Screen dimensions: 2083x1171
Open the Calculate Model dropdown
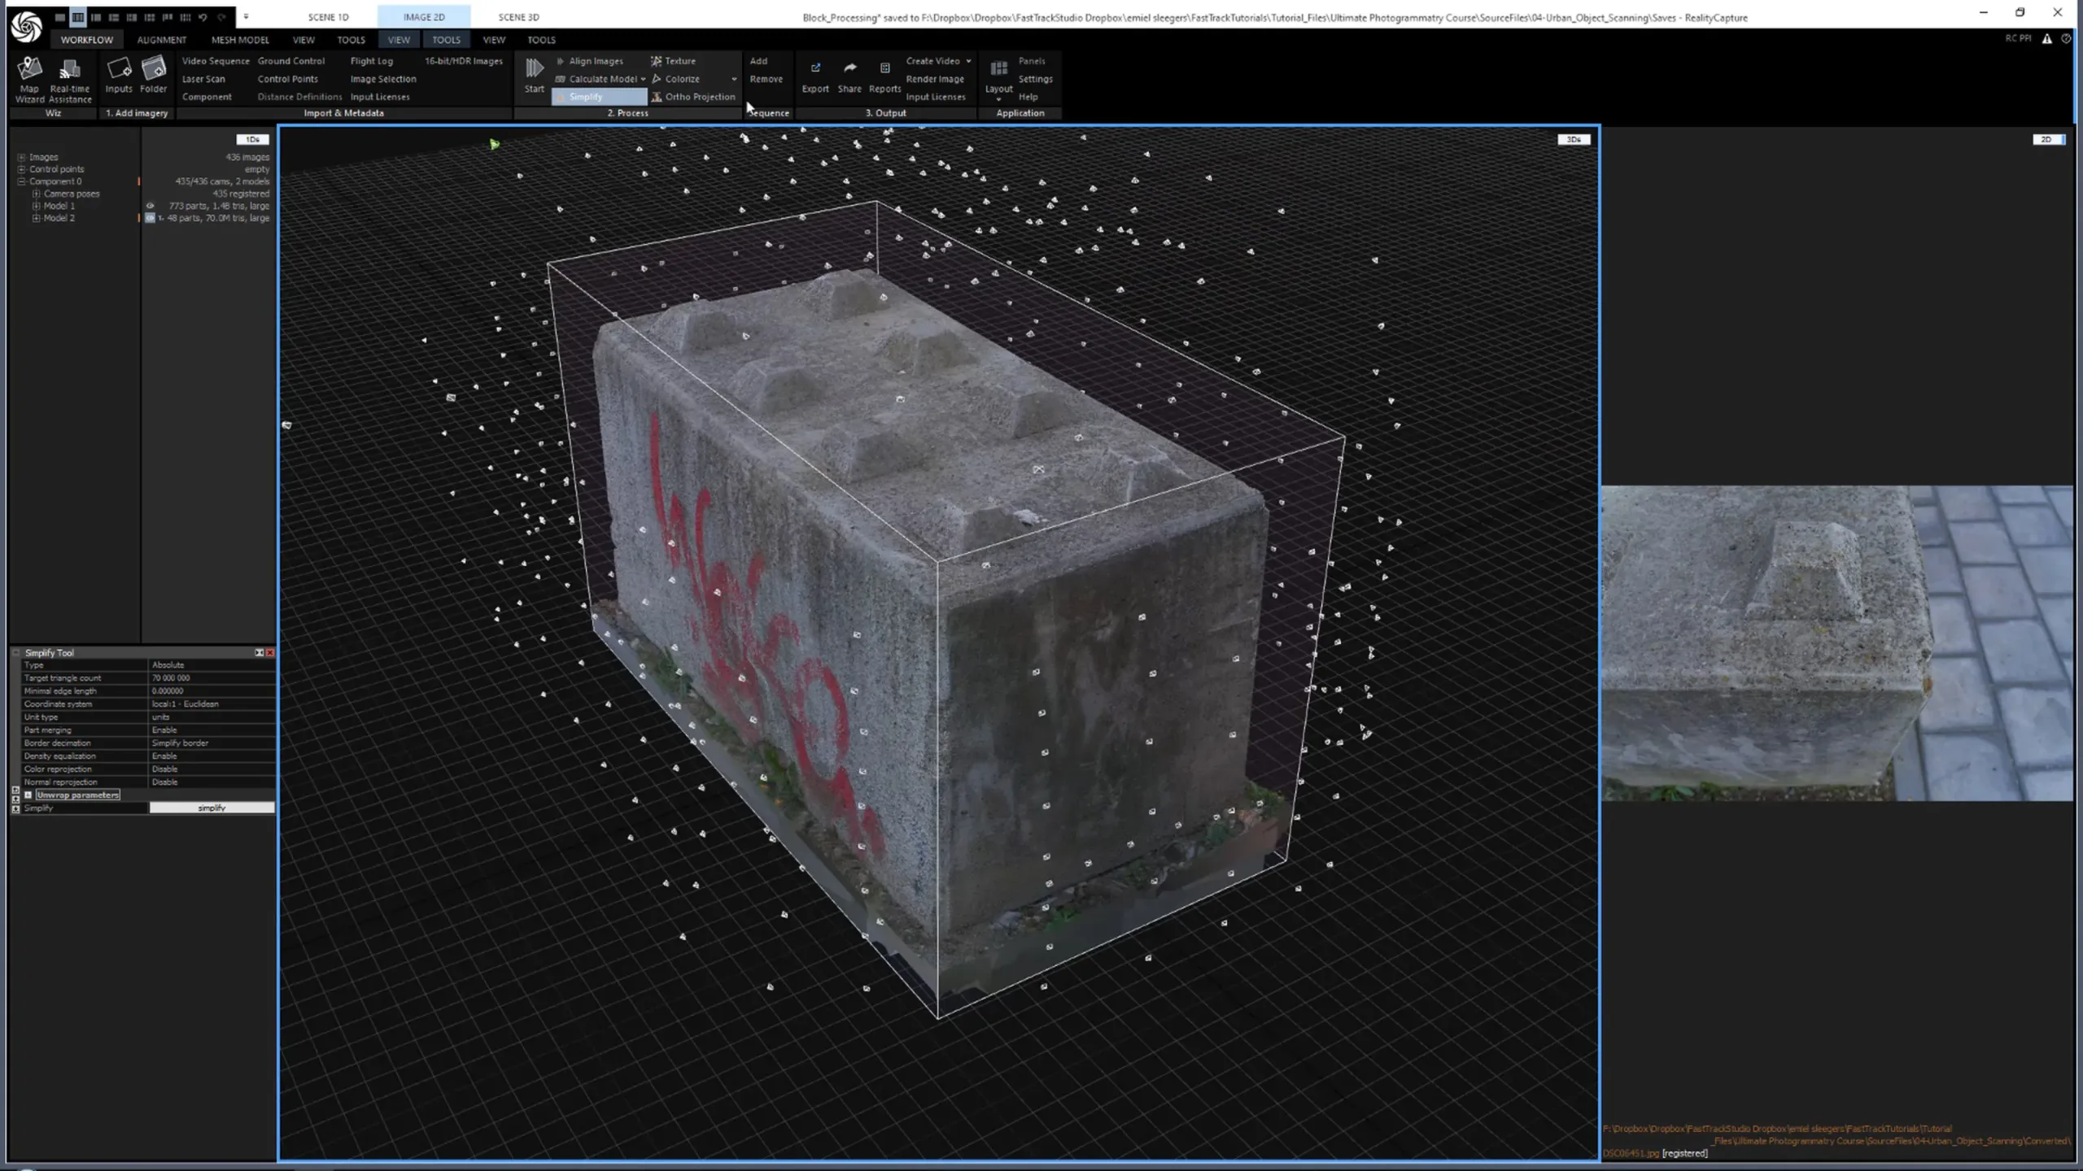pyautogui.click(x=642, y=78)
